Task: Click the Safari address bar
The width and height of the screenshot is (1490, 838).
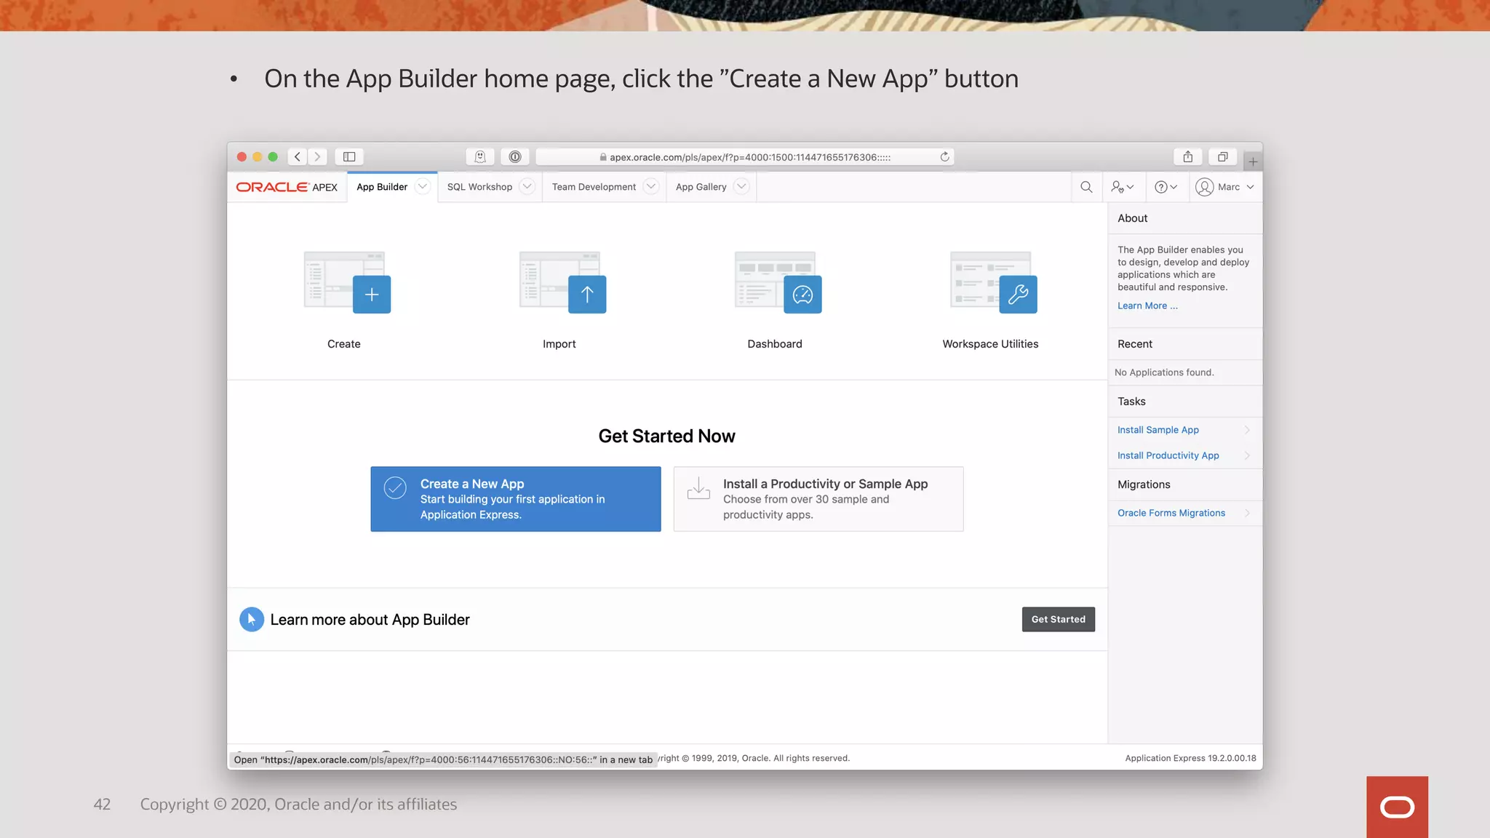Action: click(x=745, y=157)
